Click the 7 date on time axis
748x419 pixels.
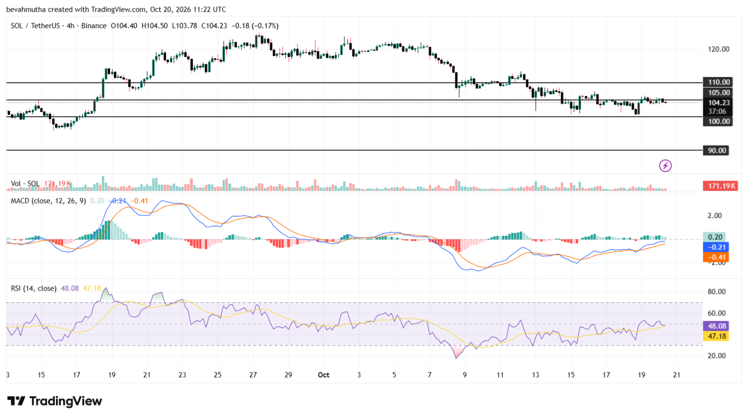click(x=430, y=375)
